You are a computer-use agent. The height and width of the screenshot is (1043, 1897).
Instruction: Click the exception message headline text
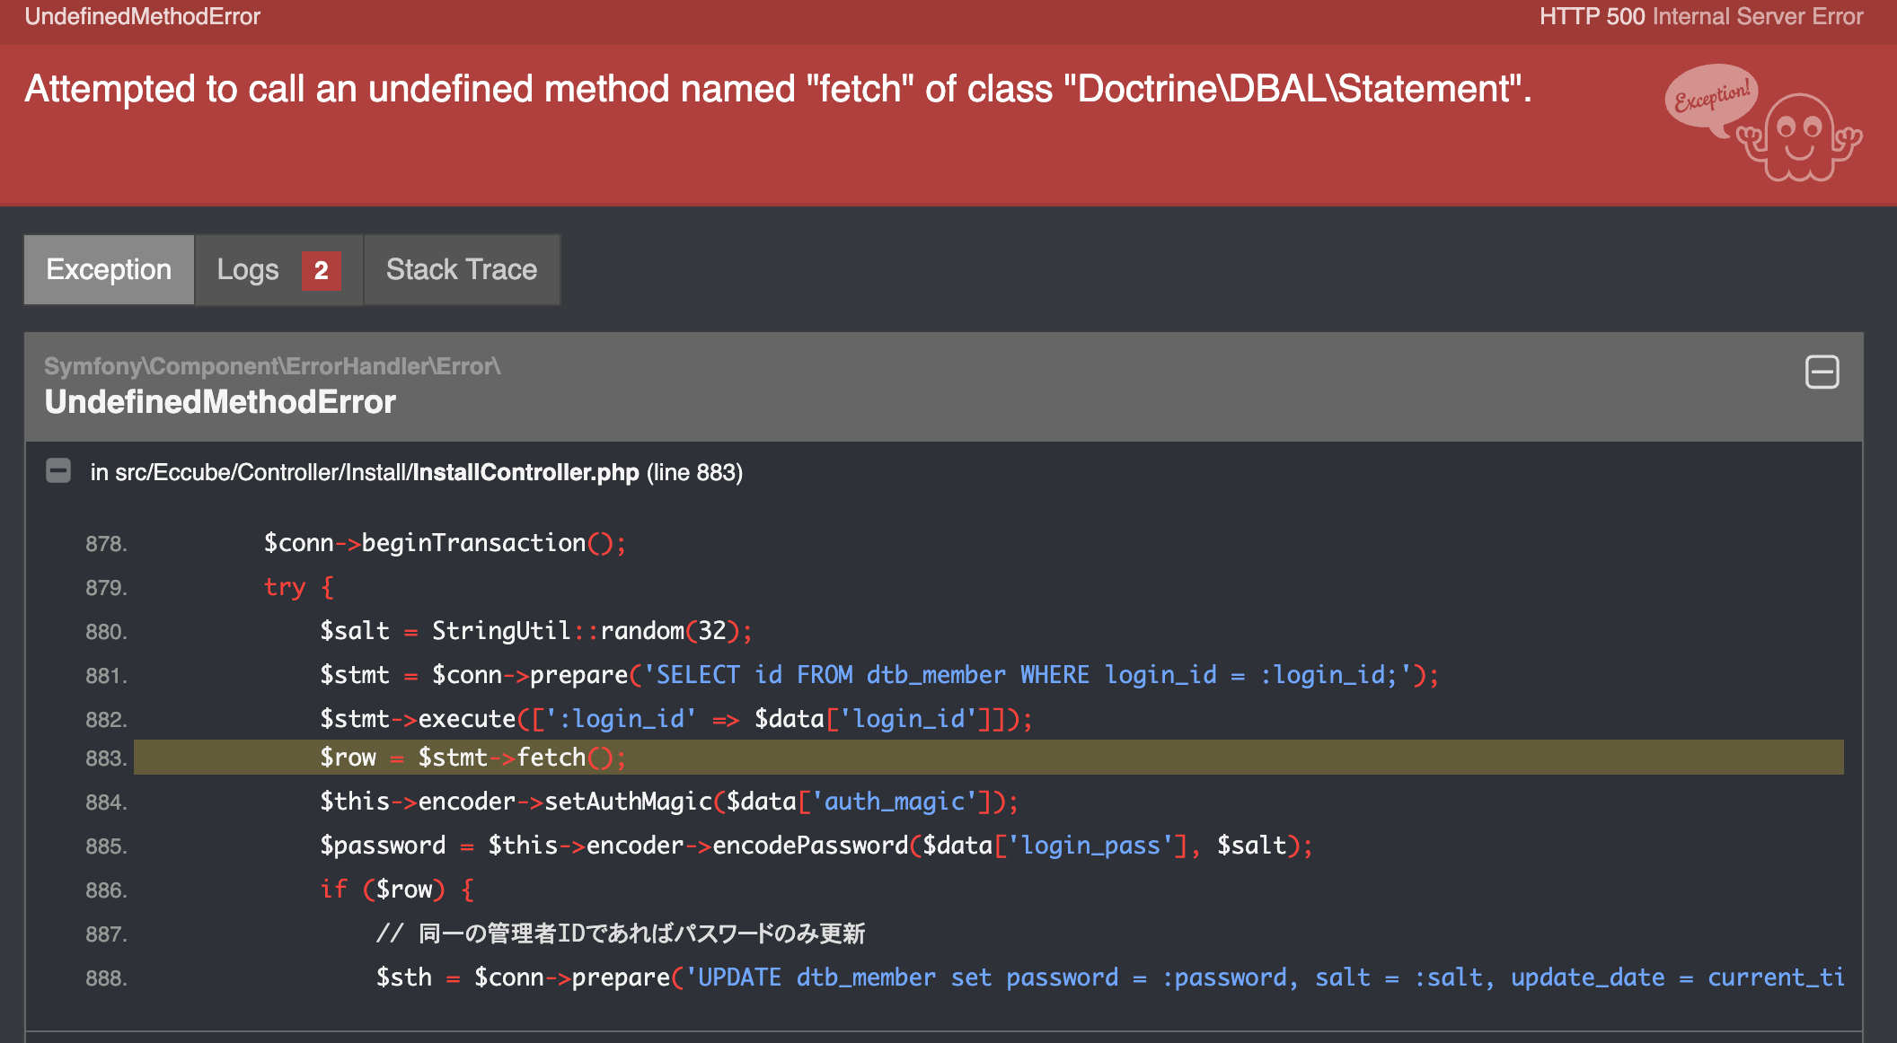pyautogui.click(x=778, y=89)
